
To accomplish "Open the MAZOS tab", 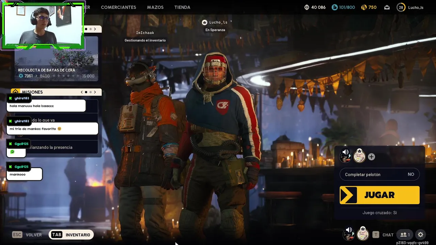I will (x=155, y=7).
